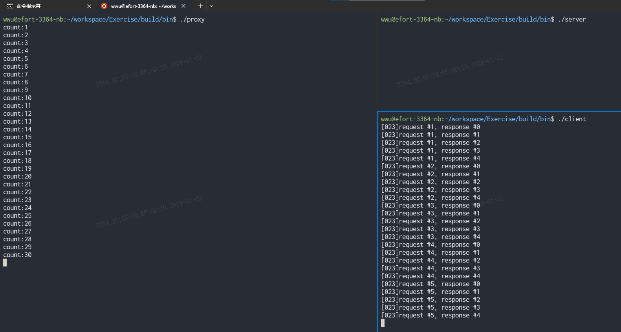Click the first line request #1, response #0
Viewport: 621px width, 332px height.
click(430, 127)
